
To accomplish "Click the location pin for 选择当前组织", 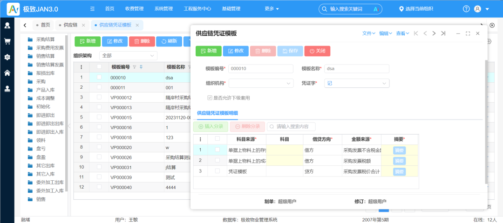I will click(401, 9).
